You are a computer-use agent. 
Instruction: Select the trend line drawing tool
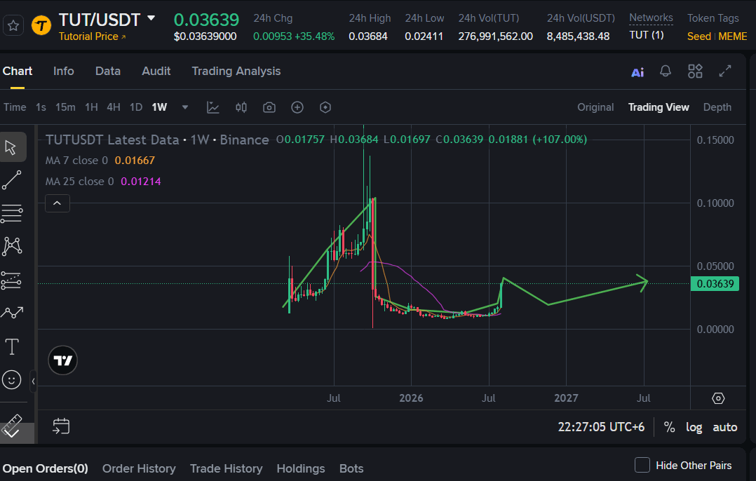(x=12, y=179)
